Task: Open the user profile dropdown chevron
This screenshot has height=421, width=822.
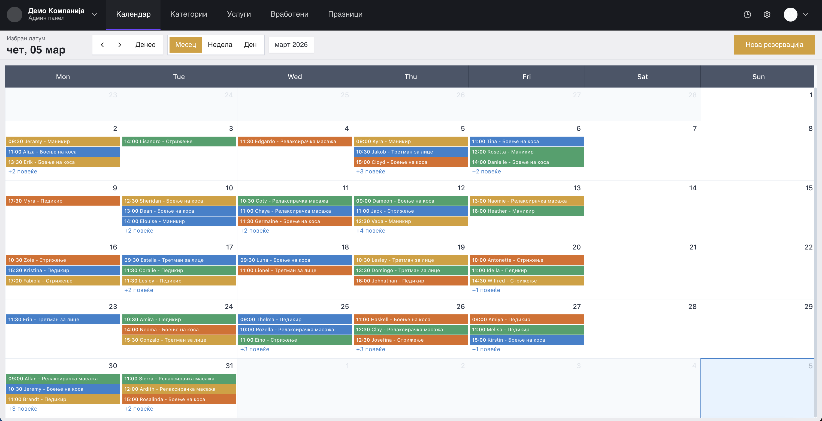Action: point(806,15)
